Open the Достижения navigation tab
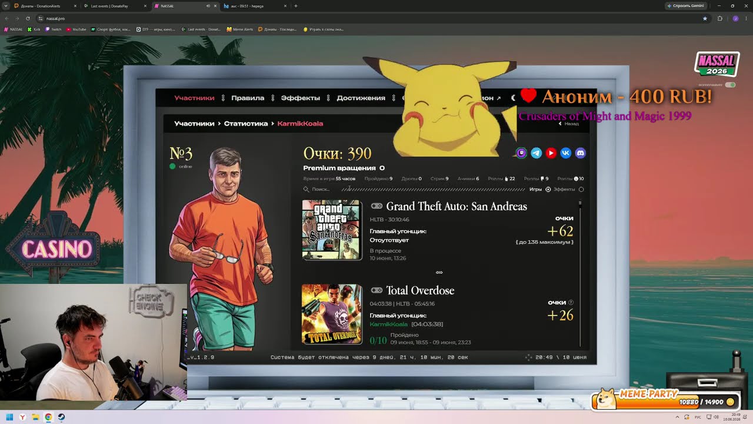The width and height of the screenshot is (753, 424). pos(361,98)
